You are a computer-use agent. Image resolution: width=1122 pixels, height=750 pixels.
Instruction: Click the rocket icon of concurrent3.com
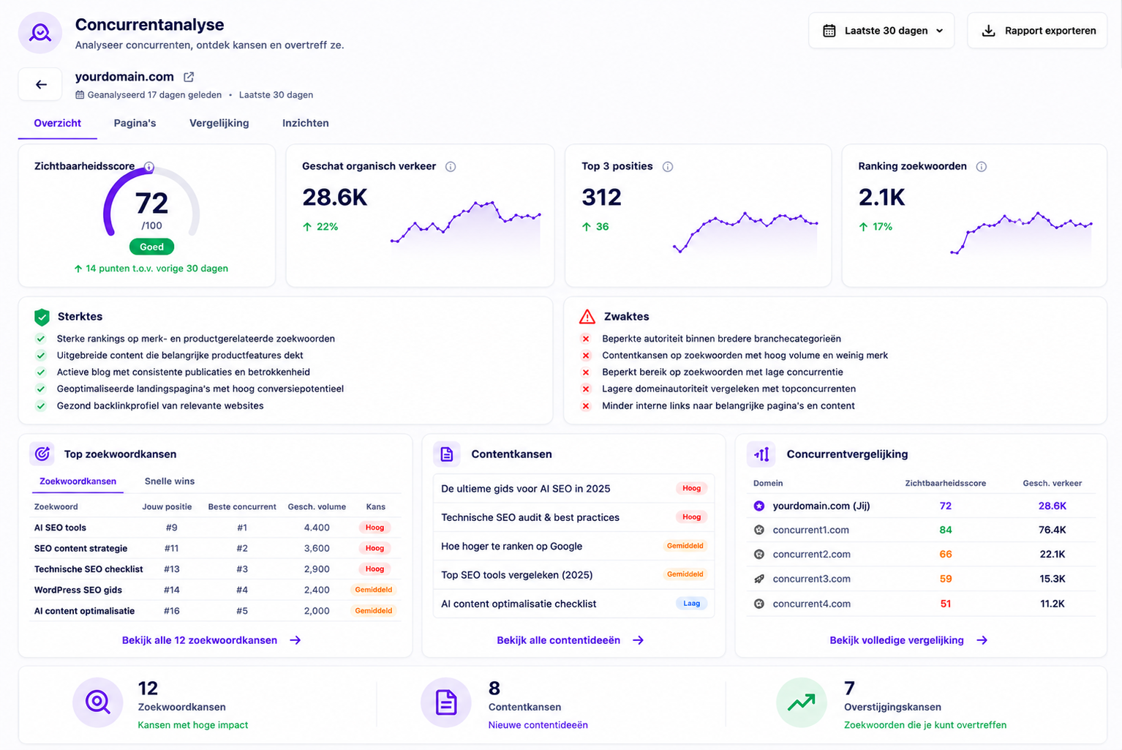pyautogui.click(x=759, y=579)
